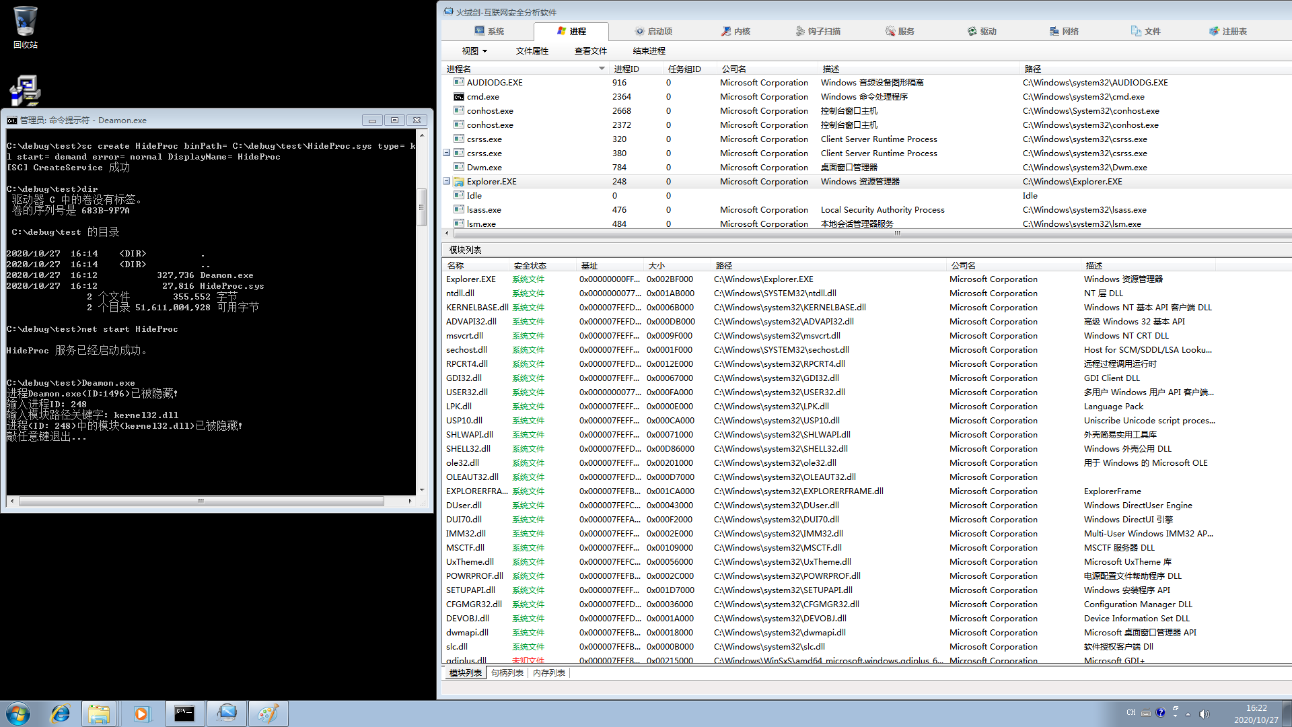Click the command prompt horizontal scrollbar
Image resolution: width=1292 pixels, height=727 pixels.
[x=201, y=501]
